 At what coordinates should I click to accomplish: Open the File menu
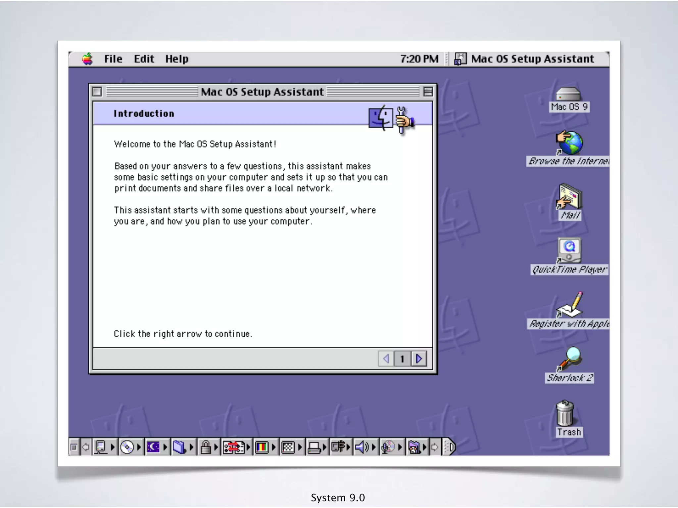[x=113, y=59]
